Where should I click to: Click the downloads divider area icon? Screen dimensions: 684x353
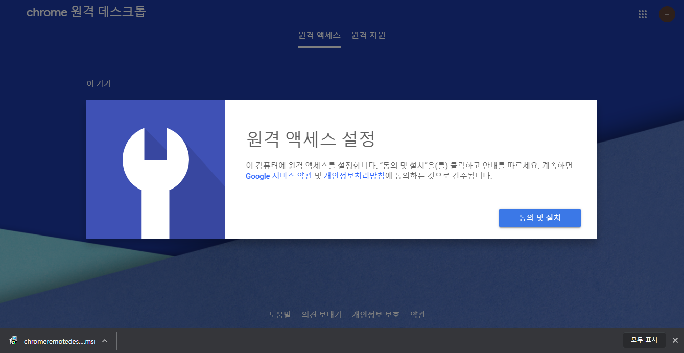coord(117,341)
